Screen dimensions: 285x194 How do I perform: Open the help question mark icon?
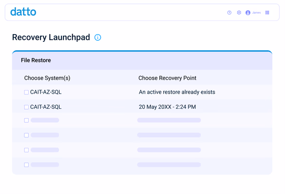pos(229,13)
